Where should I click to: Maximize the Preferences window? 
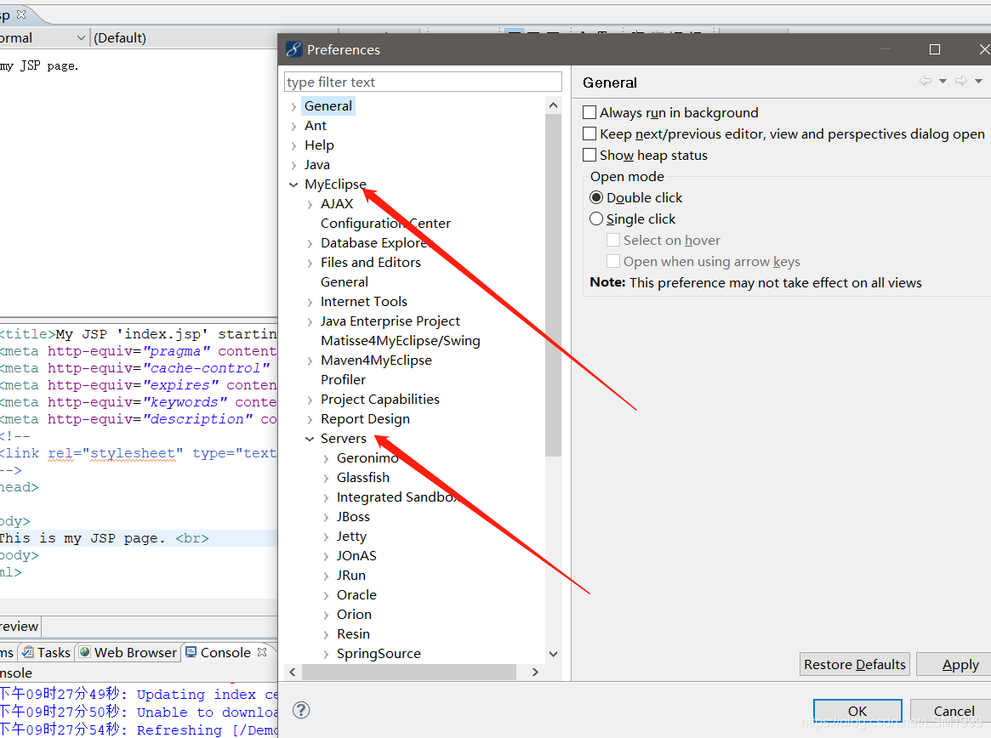935,49
